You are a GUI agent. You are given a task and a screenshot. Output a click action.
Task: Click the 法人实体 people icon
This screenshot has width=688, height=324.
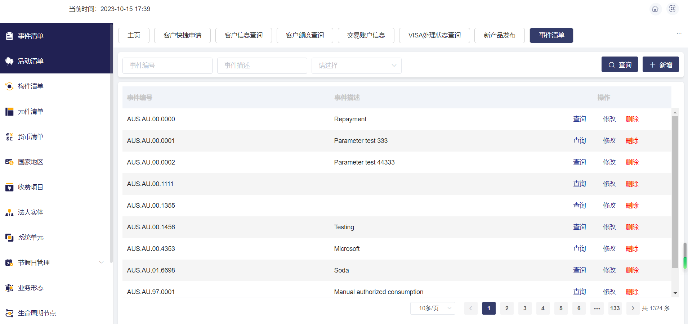pyautogui.click(x=9, y=212)
